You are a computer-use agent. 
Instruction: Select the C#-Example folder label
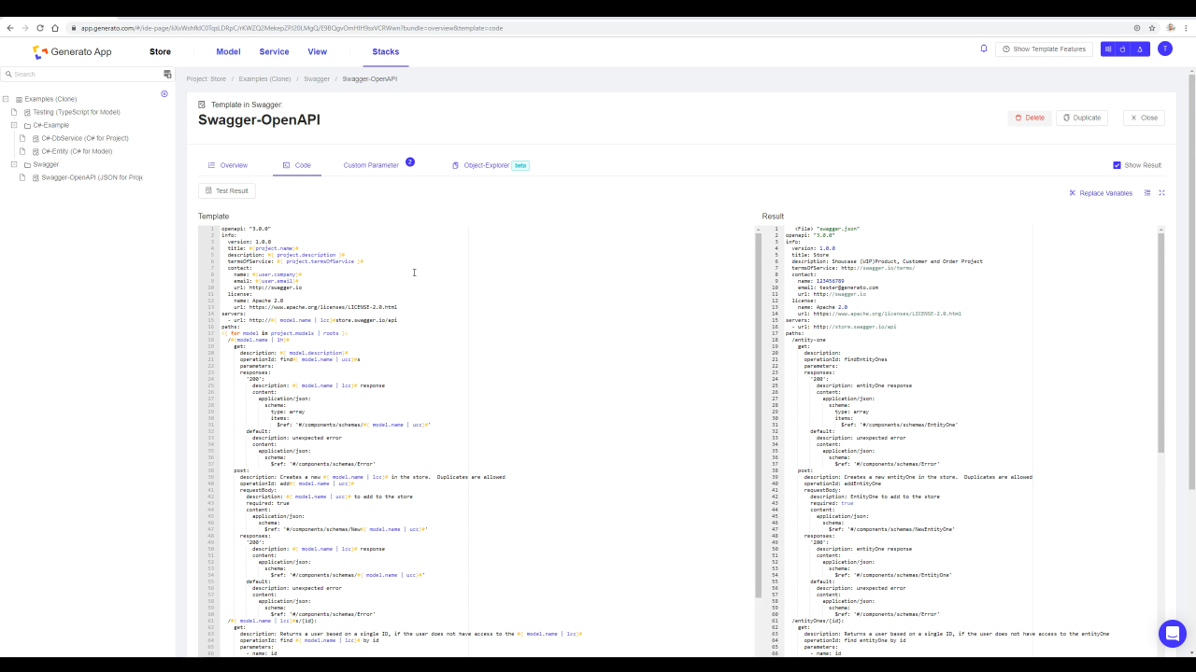coord(51,125)
